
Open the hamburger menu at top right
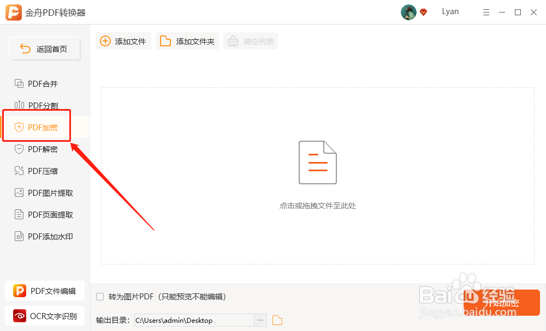click(486, 11)
